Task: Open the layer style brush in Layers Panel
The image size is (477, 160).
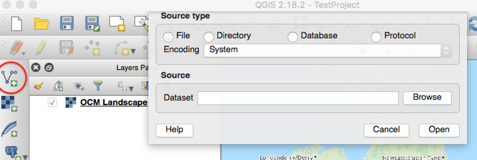Action: [39, 86]
